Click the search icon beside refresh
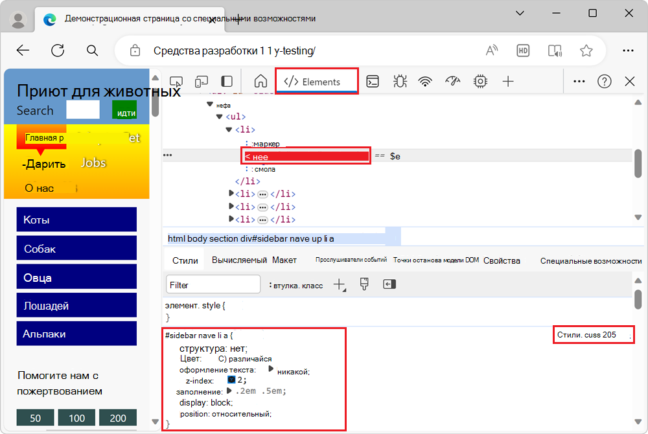This screenshot has height=434, width=648. [x=92, y=51]
